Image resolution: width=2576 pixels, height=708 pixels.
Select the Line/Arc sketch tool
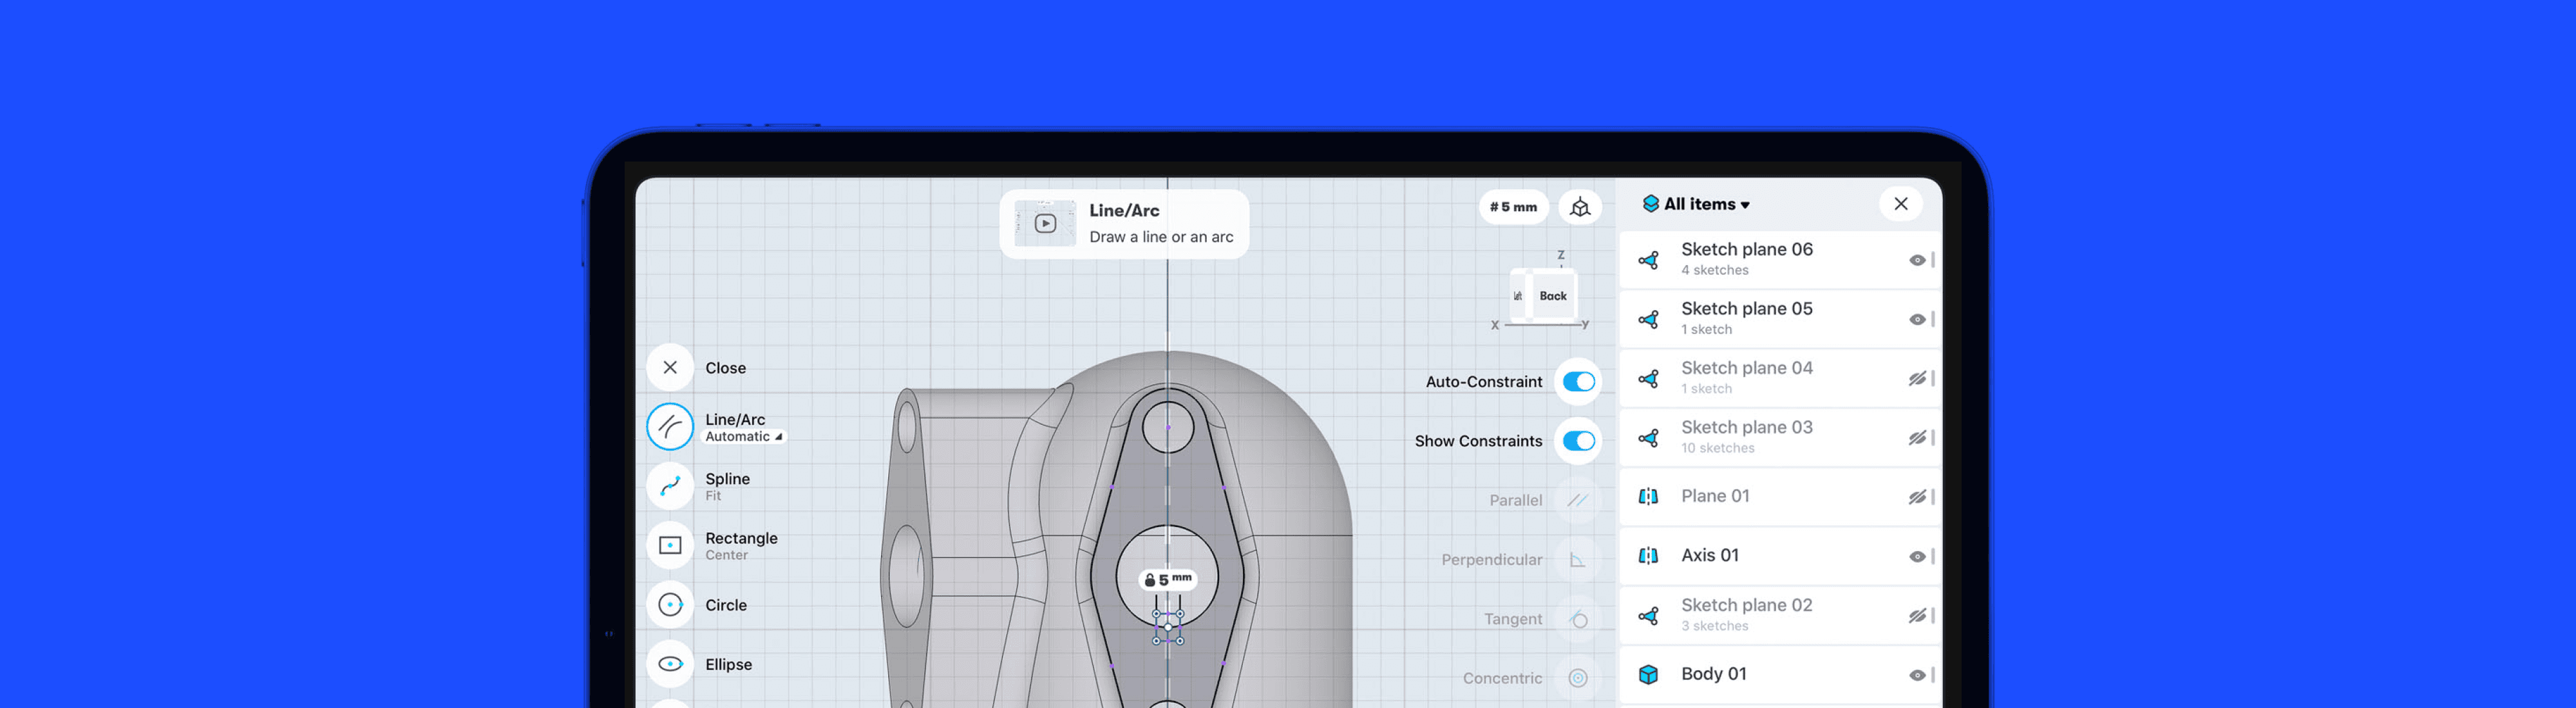click(x=670, y=427)
